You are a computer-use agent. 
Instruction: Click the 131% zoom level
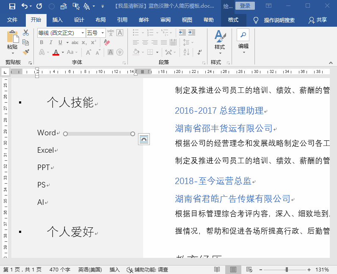pyautogui.click(x=322, y=269)
